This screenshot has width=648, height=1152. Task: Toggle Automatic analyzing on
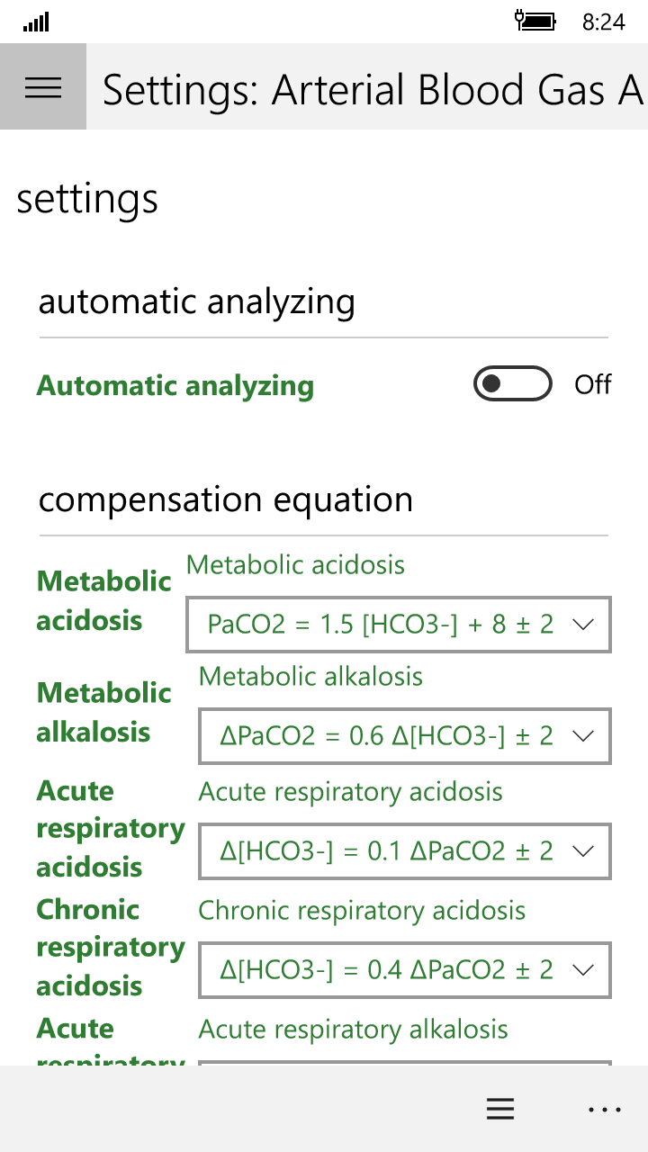click(512, 383)
